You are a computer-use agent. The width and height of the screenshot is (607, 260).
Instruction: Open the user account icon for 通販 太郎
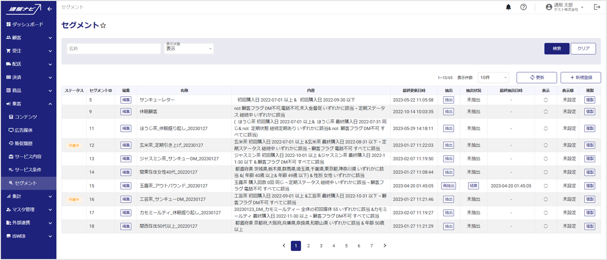click(x=549, y=7)
